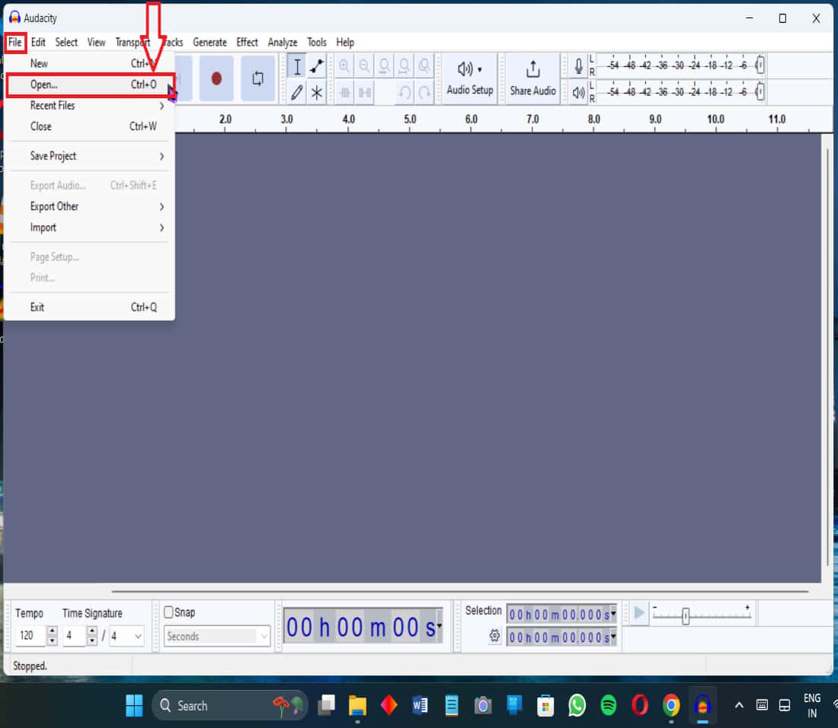Click the time signature numerator stepper
This screenshot has width=838, height=728.
point(92,636)
